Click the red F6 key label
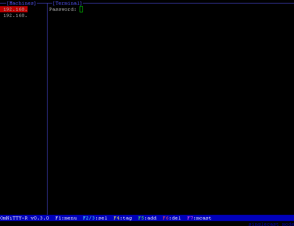 tap(166, 218)
